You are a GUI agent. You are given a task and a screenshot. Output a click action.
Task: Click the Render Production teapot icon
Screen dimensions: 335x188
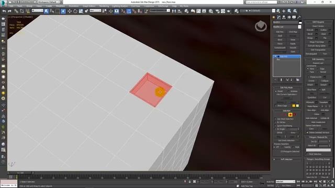[x=228, y=11]
